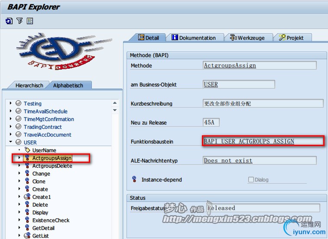328x239 pixels.
Task: Expand the Display method arrow
Action: click(19, 212)
